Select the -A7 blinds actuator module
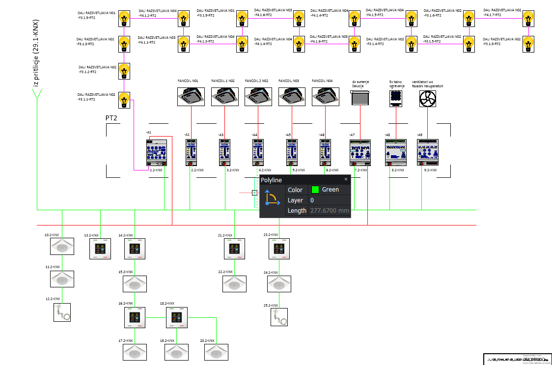The image size is (552, 365). [x=359, y=152]
